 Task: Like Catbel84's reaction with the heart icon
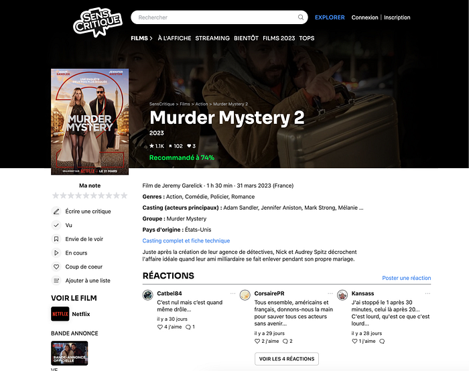tap(160, 327)
